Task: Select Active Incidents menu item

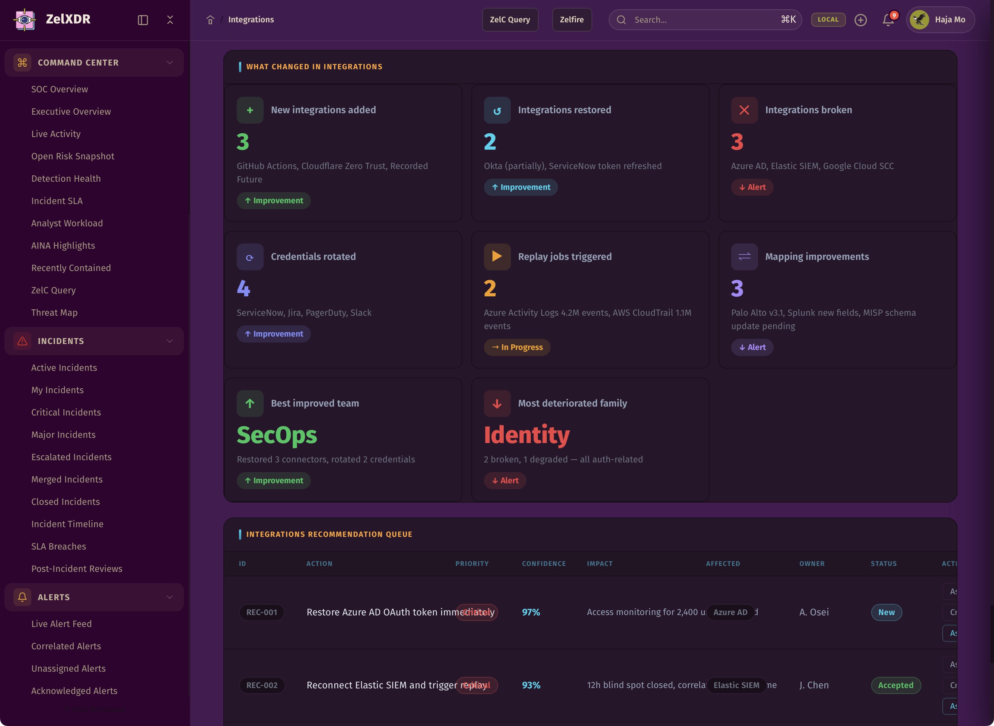Action: pyautogui.click(x=64, y=367)
